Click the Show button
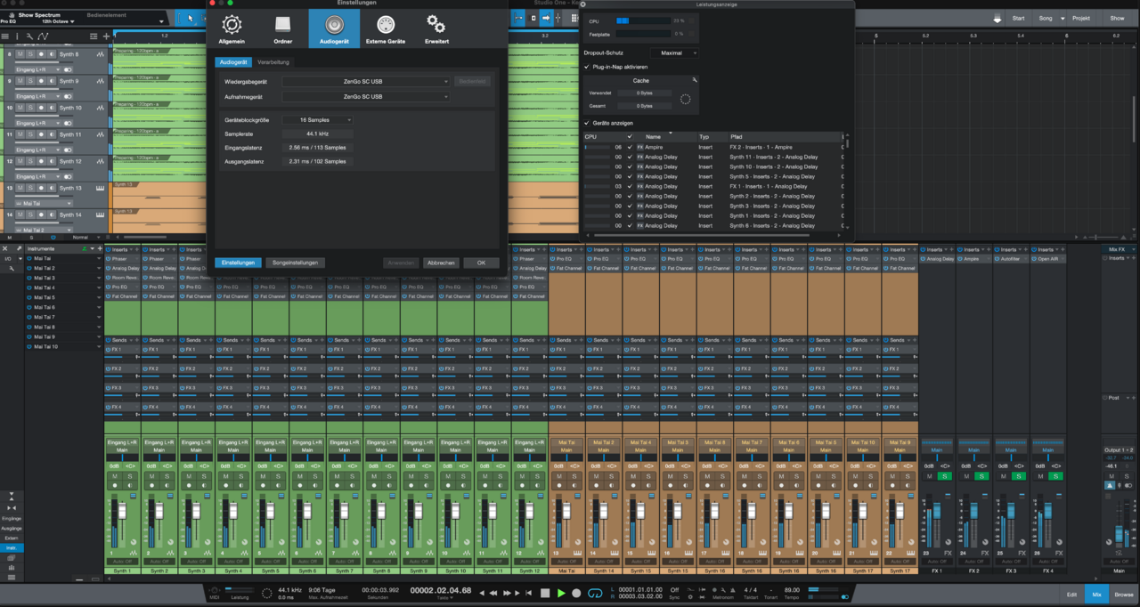This screenshot has width=1140, height=607. click(x=1117, y=19)
